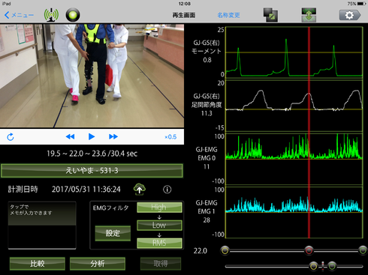Change the ×0.5 playback speed
368x275 pixels.
point(170,137)
